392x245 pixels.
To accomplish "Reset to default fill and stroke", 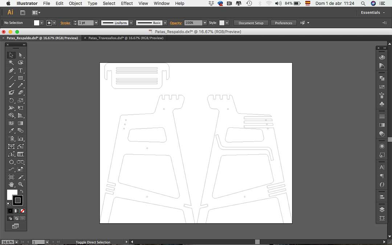I will coord(8,204).
